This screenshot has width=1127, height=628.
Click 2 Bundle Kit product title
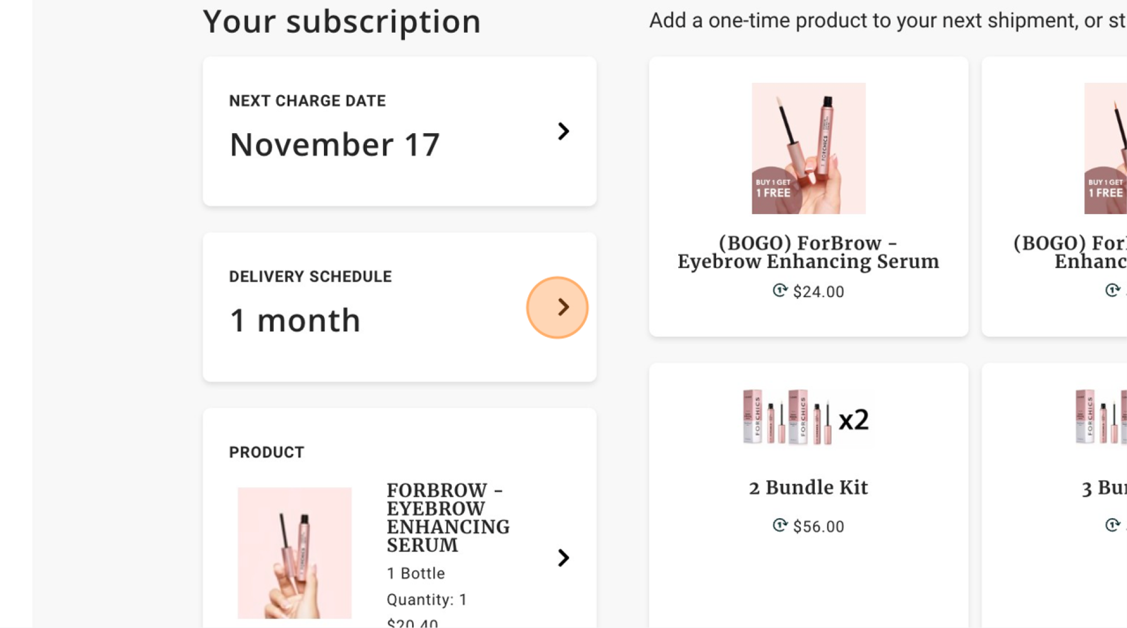click(x=808, y=487)
